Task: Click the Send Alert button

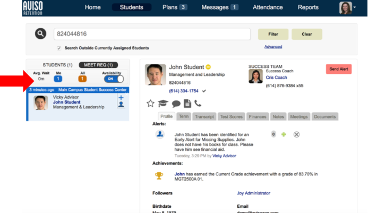Action: [339, 69]
